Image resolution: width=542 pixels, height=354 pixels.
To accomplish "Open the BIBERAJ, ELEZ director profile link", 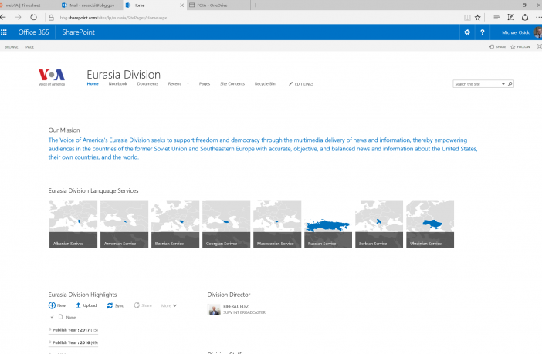I will tap(236, 306).
